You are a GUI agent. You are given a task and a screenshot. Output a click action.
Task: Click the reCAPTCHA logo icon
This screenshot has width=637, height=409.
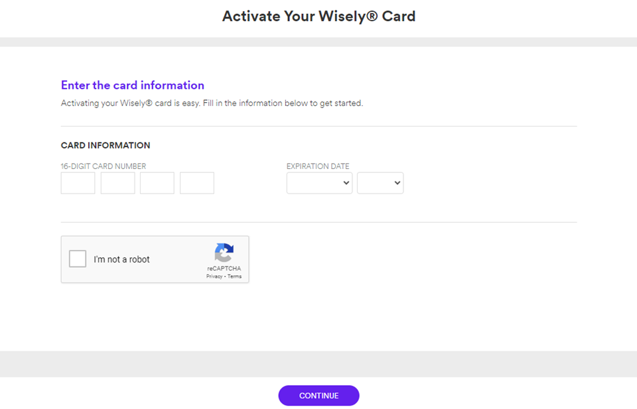tap(224, 253)
